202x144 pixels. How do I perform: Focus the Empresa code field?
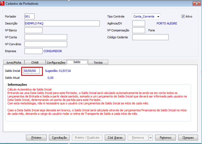point(34,51)
